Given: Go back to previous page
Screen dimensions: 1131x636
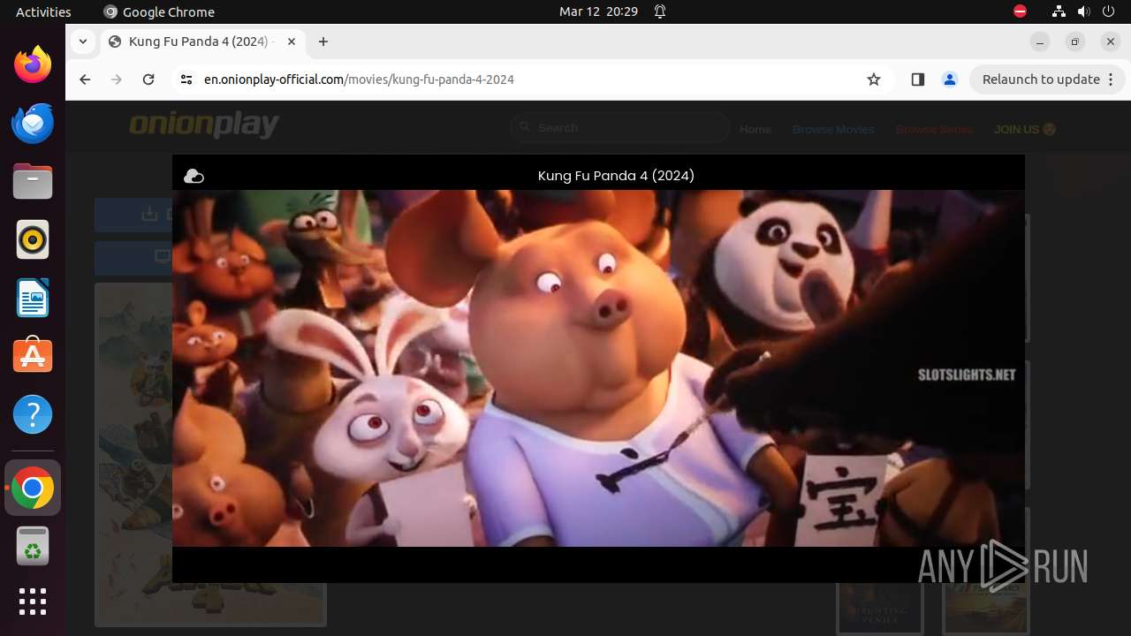Looking at the screenshot, I should point(85,79).
